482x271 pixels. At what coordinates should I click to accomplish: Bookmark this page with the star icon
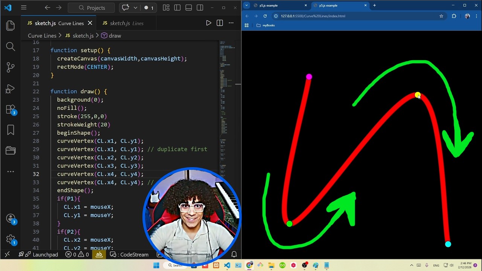[441, 16]
